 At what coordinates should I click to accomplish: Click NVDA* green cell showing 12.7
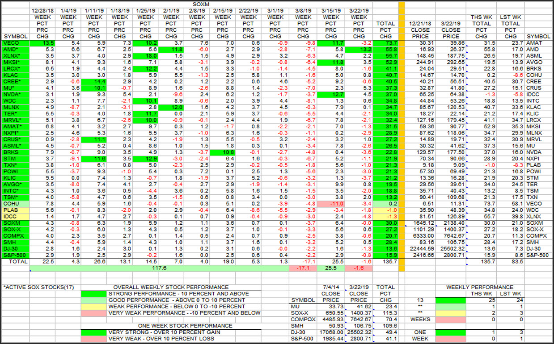(x=331, y=95)
